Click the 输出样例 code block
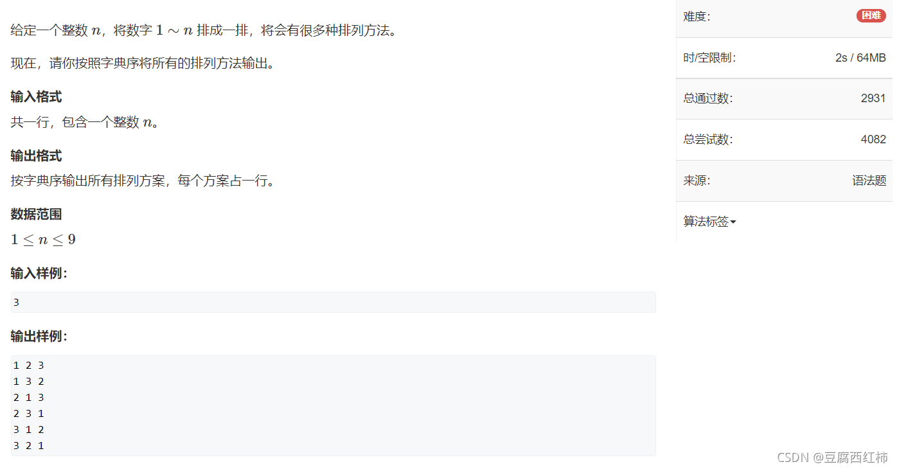The width and height of the screenshot is (897, 469). click(333, 405)
